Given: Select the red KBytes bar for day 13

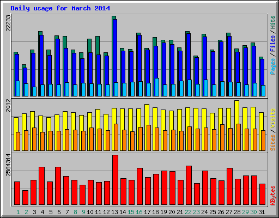Looking at the screenshot, I should 115,180.
